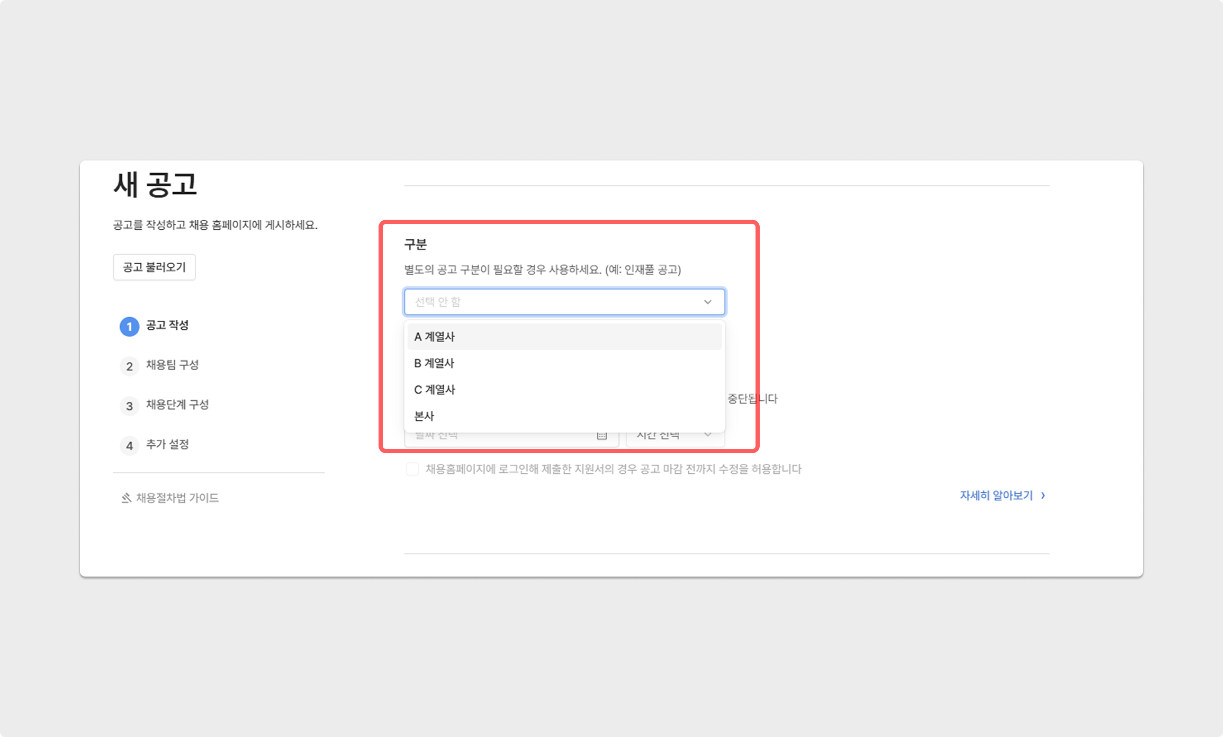
Task: Click the step 2 number circle
Action: [129, 366]
